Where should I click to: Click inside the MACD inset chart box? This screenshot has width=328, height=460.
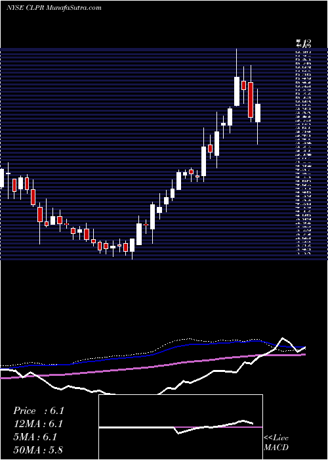[x=180, y=427]
